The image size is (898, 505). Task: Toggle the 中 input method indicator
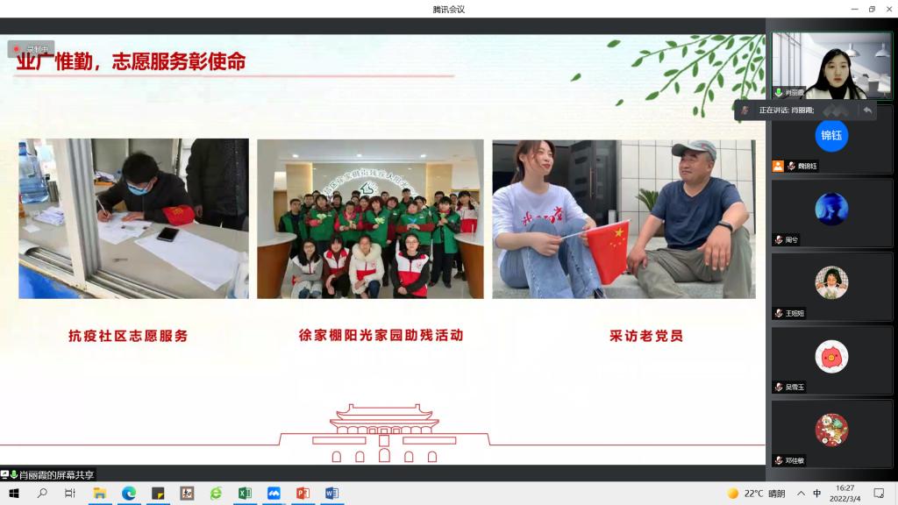pos(816,494)
